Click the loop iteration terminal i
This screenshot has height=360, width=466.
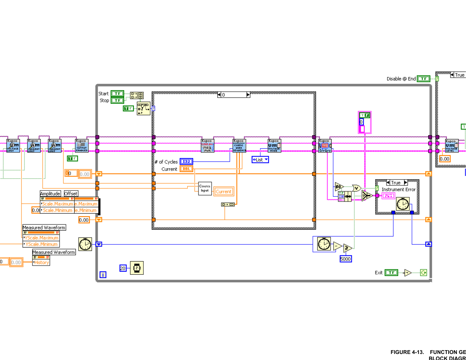[103, 275]
